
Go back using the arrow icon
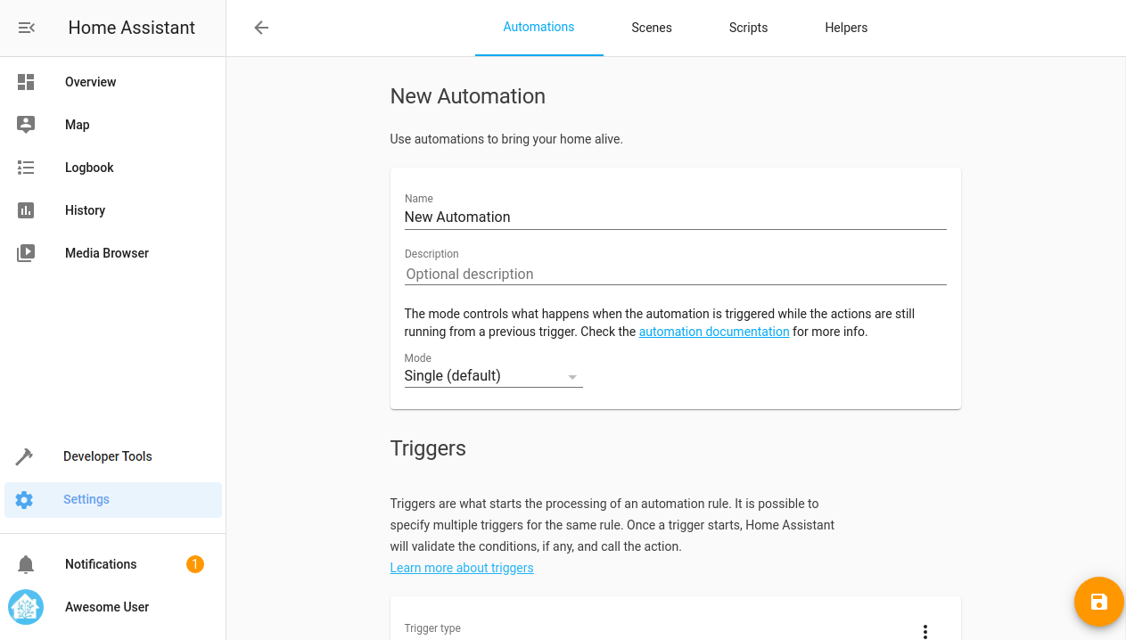pyautogui.click(x=261, y=28)
